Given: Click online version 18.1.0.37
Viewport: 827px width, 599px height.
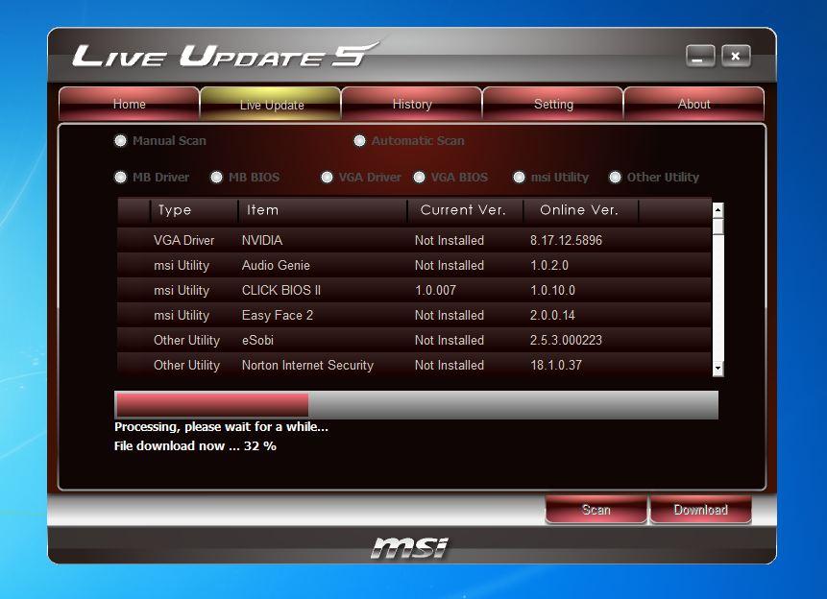Looking at the screenshot, I should [556, 365].
